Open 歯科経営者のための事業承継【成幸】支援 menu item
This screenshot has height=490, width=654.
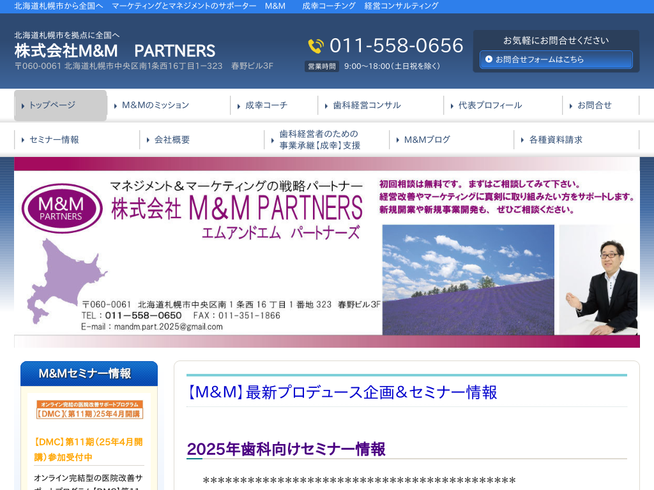tap(327, 140)
